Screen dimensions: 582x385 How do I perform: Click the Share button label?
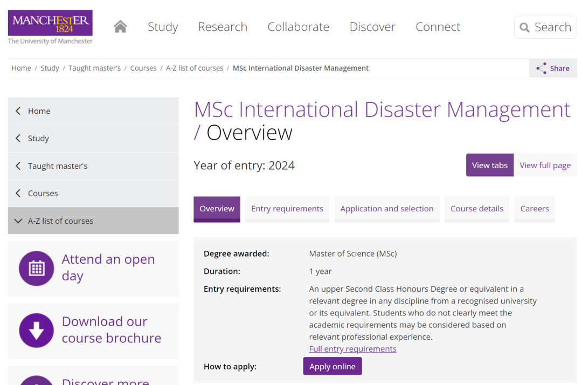click(x=560, y=68)
